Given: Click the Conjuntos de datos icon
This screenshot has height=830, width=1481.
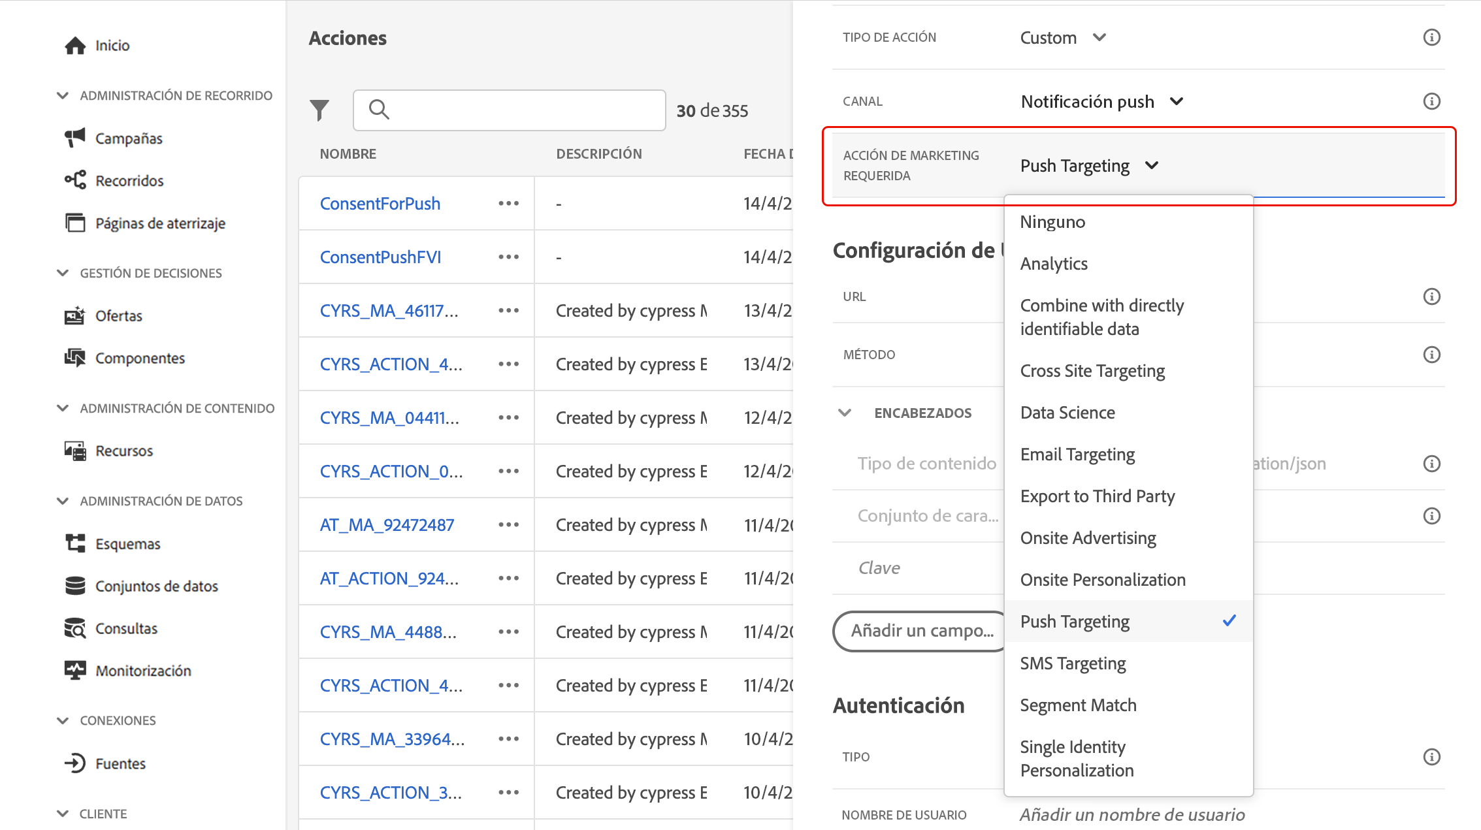Looking at the screenshot, I should coord(75,586).
